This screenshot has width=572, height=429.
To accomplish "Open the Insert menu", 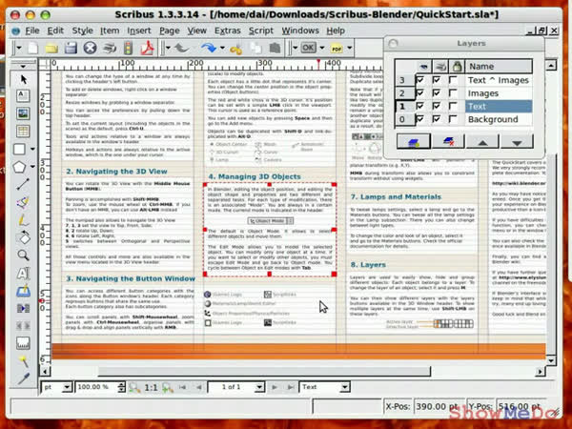I will coord(139,31).
